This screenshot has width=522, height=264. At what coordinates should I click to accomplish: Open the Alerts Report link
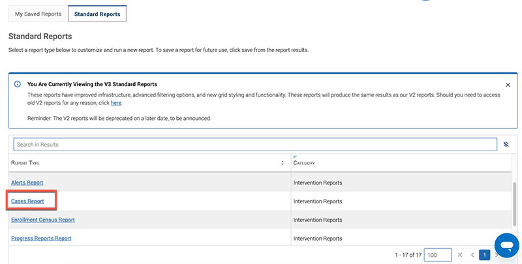pyautogui.click(x=27, y=183)
